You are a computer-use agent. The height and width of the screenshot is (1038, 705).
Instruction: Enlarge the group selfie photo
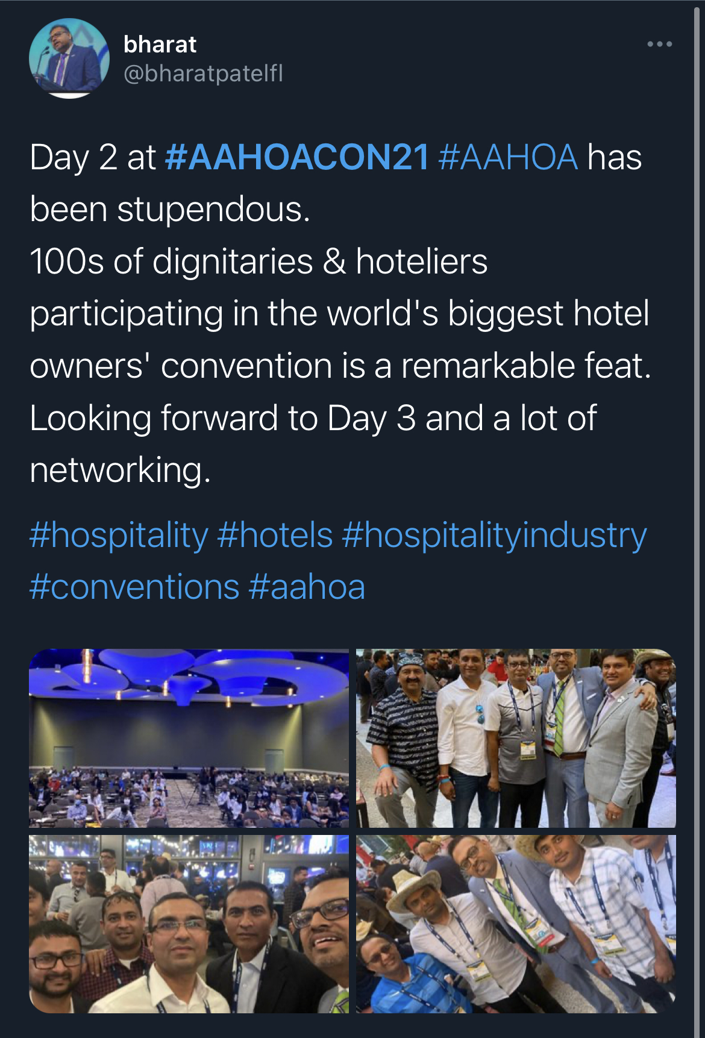(x=189, y=924)
